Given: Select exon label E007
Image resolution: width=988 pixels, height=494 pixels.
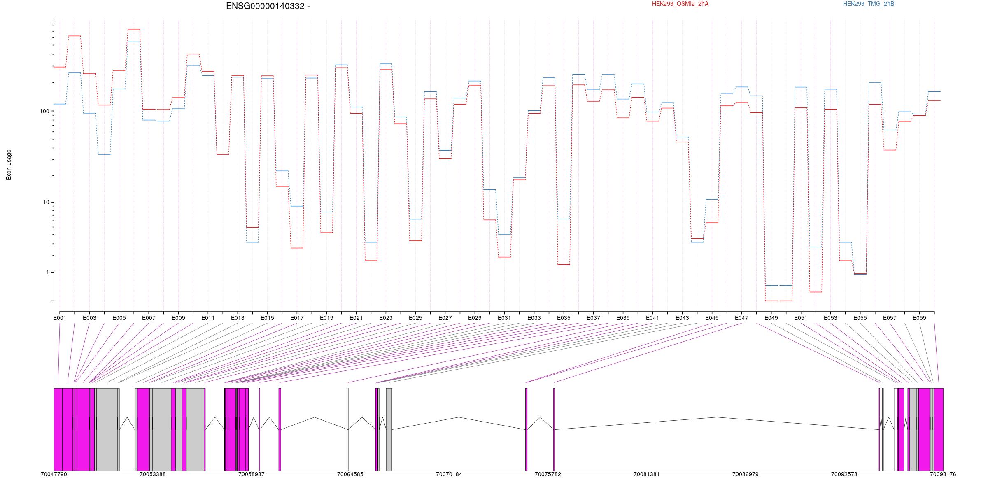Looking at the screenshot, I should click(x=149, y=318).
